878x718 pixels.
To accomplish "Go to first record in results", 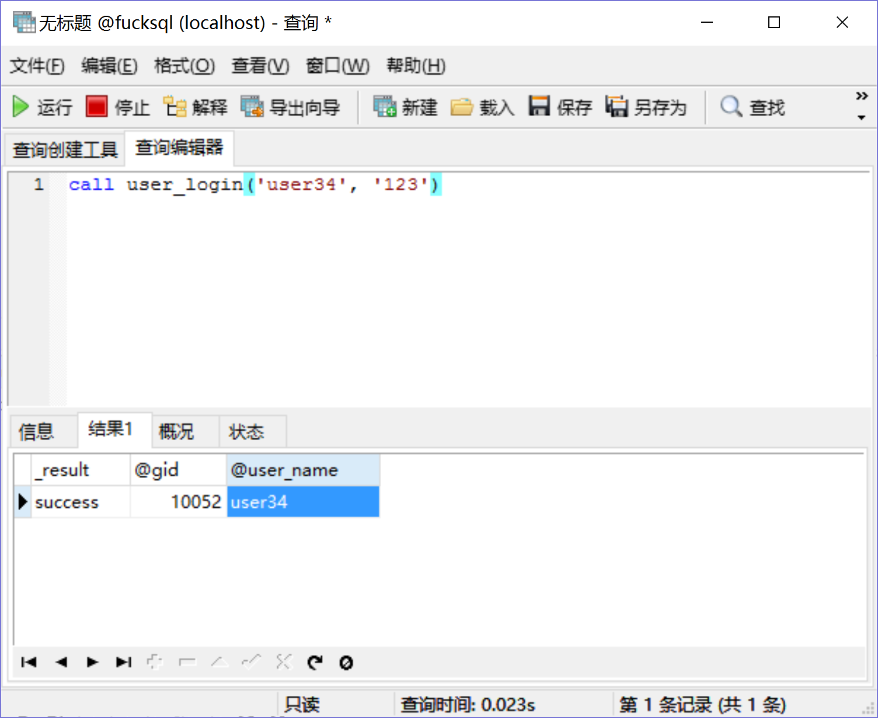I will pyautogui.click(x=29, y=662).
